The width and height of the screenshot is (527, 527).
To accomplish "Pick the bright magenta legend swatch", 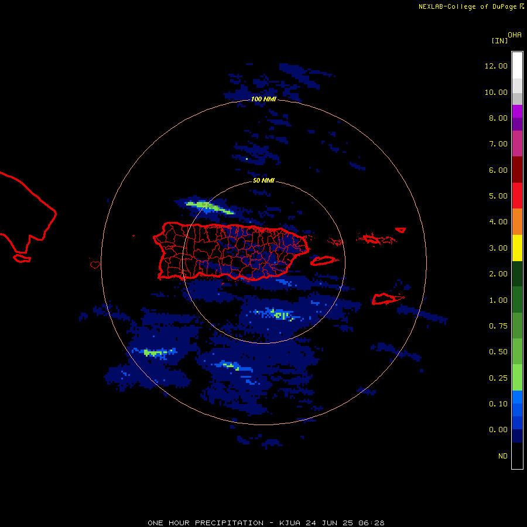I will point(517,111).
